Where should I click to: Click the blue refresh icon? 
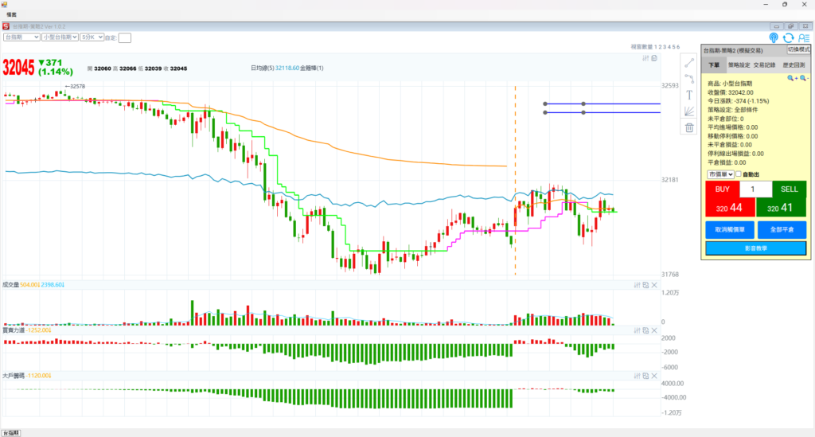tap(789, 37)
